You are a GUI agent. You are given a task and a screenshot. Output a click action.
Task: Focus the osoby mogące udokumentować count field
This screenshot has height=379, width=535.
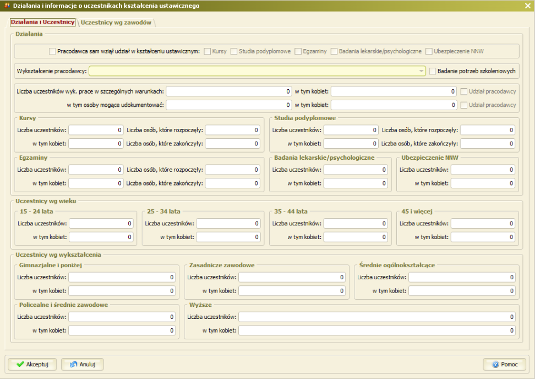pyautogui.click(x=229, y=105)
